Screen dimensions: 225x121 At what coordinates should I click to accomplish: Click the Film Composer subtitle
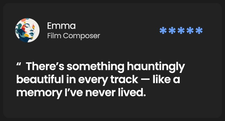coord(74,36)
